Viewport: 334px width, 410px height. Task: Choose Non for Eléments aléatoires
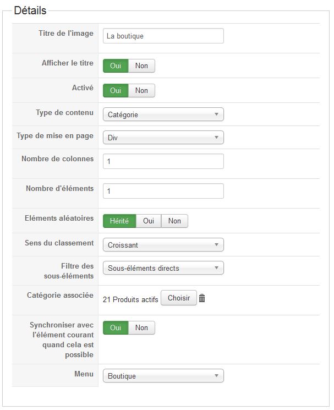[x=174, y=221]
